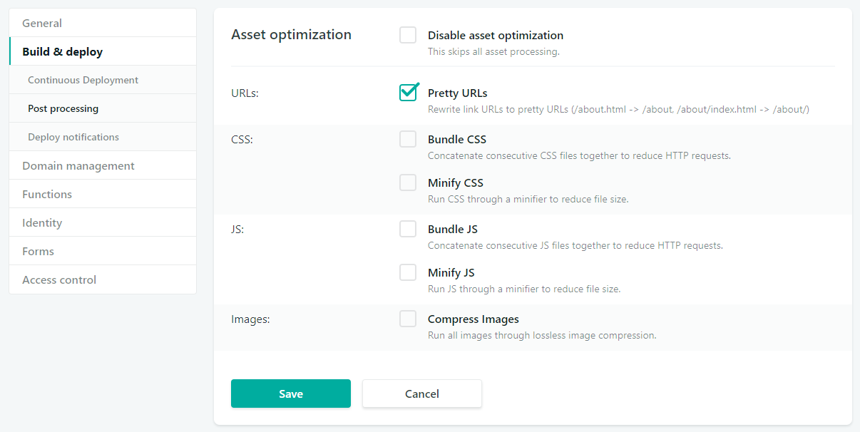Click the Asset optimization heading
Screen dimensions: 860x432
(x=291, y=34)
